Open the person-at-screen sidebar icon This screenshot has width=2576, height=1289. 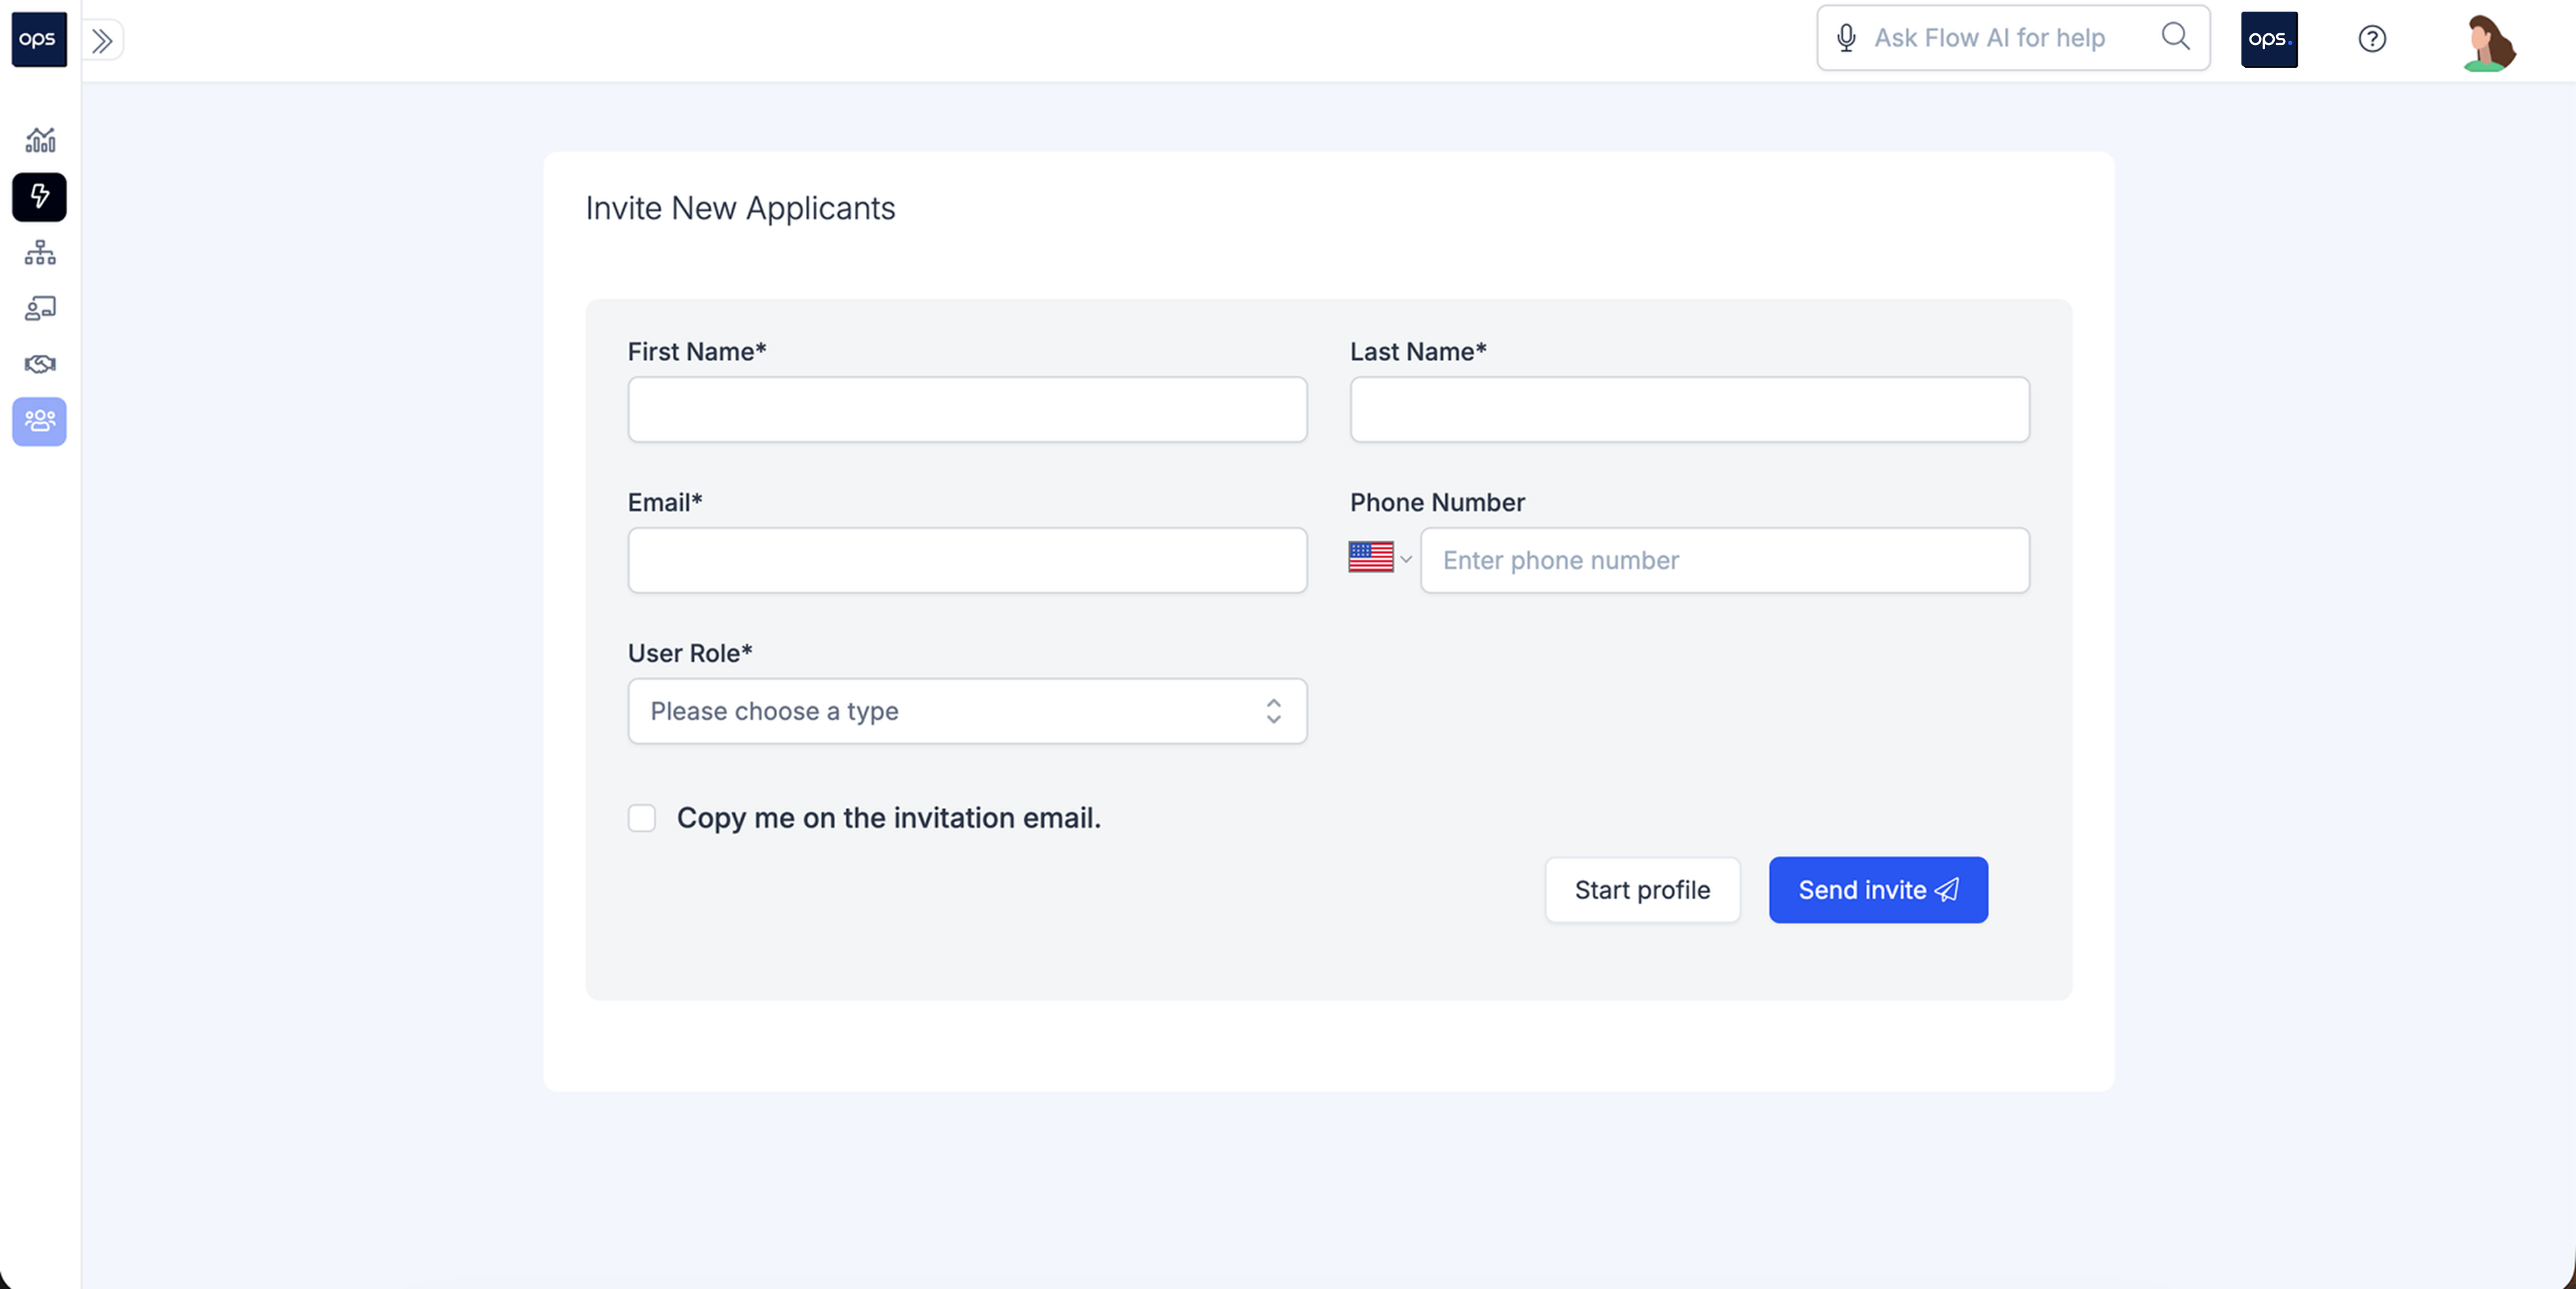click(x=40, y=308)
